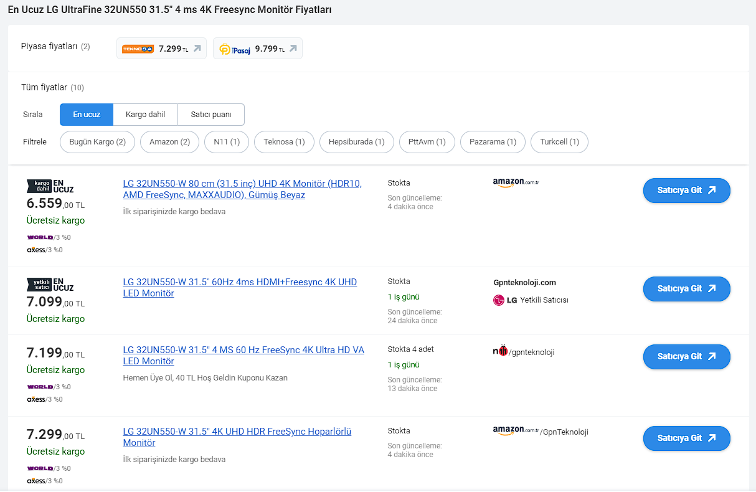Sort listings by Satıcı puanı
The height and width of the screenshot is (492, 756).
(211, 115)
